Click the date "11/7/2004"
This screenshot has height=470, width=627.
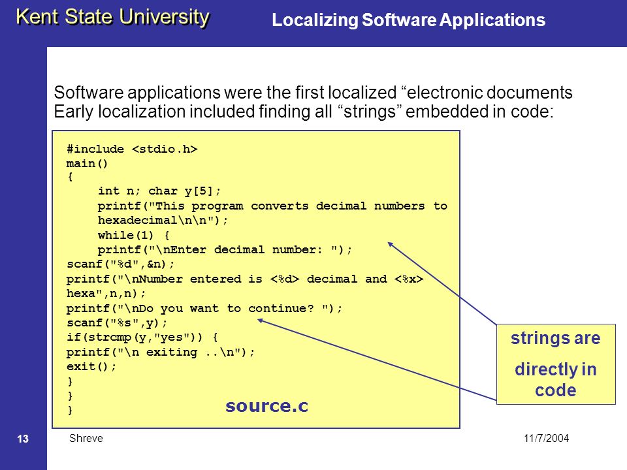pyautogui.click(x=546, y=438)
